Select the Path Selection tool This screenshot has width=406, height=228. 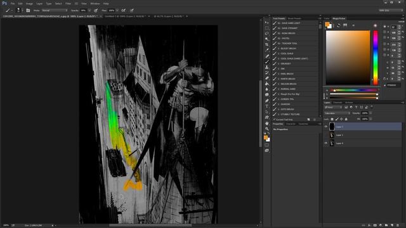266,112
